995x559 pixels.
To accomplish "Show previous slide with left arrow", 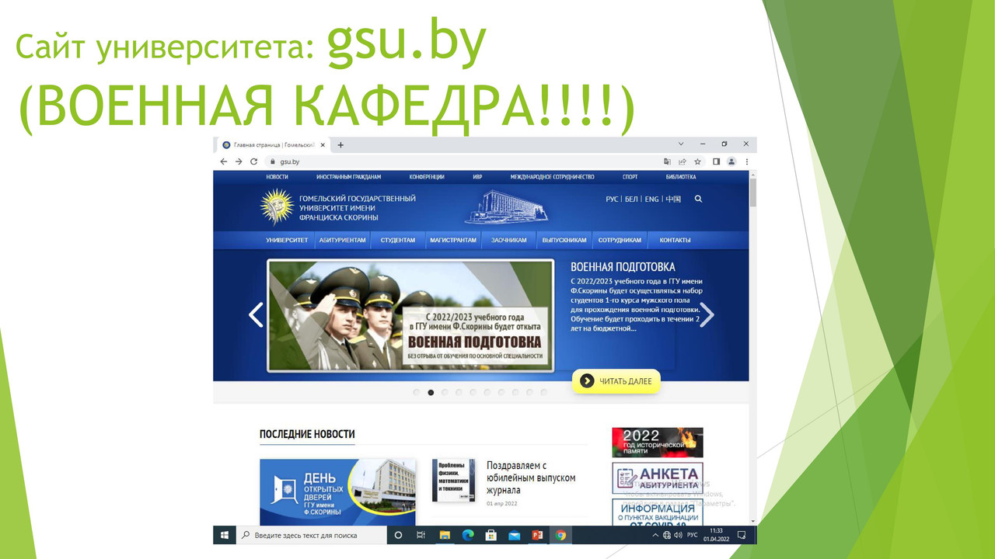I will coord(256,314).
